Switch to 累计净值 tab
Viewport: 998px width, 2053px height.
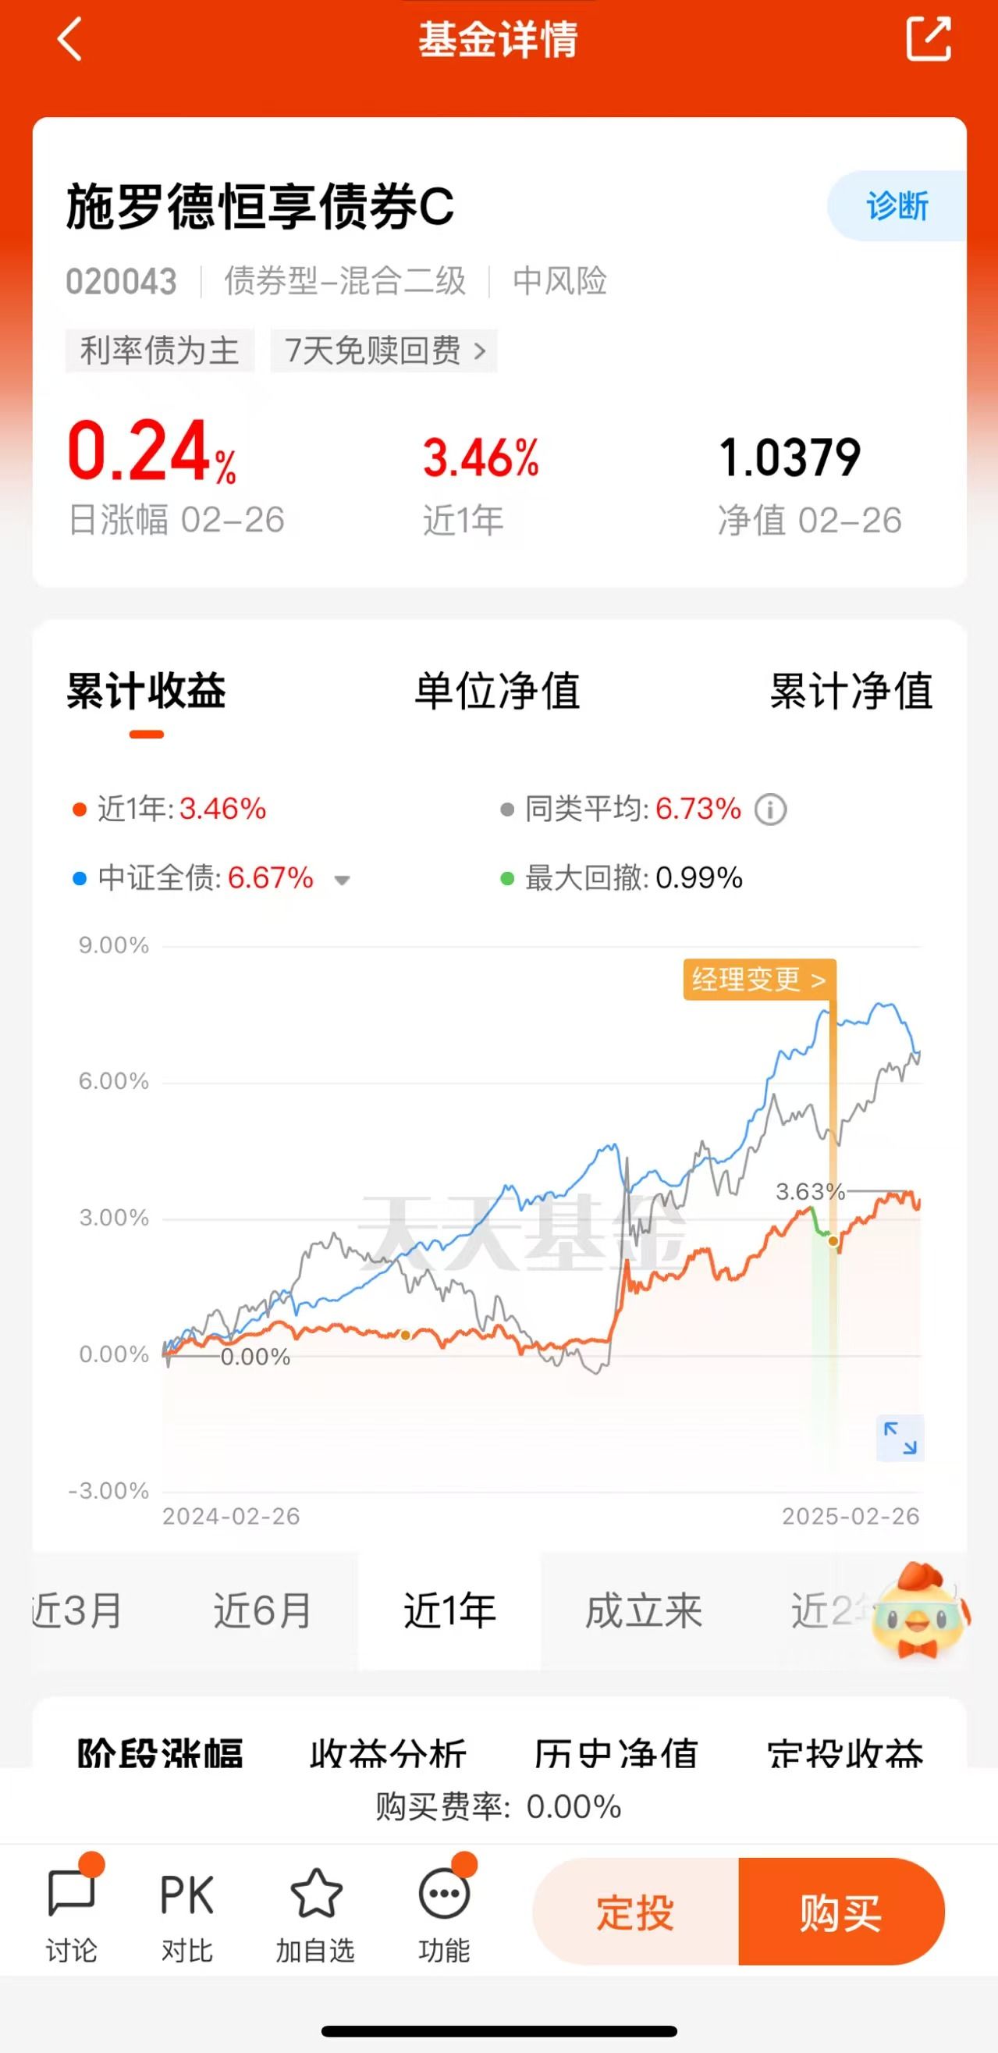(851, 691)
